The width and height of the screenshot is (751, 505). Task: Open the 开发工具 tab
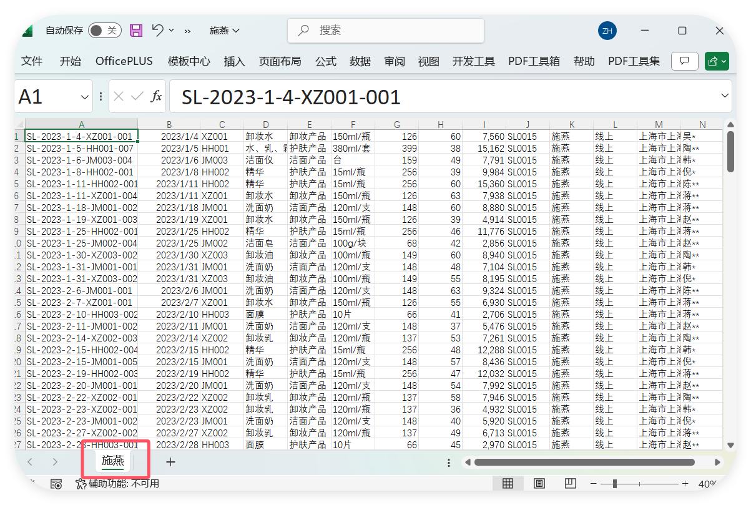click(474, 61)
